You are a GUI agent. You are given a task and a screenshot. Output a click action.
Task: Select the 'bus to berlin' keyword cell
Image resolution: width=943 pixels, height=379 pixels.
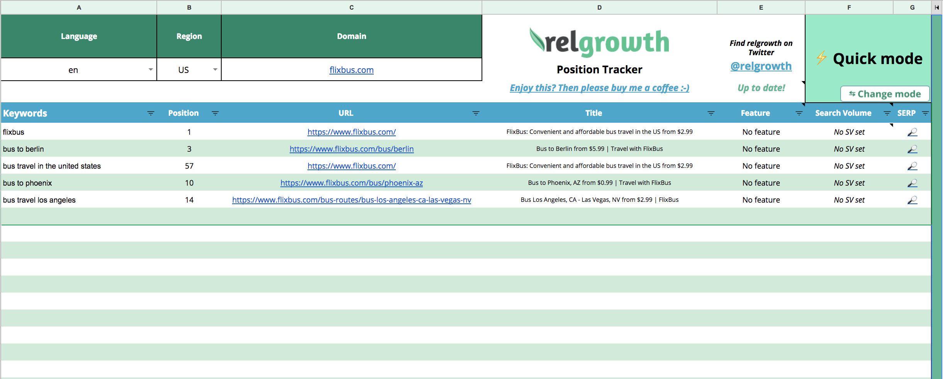79,149
